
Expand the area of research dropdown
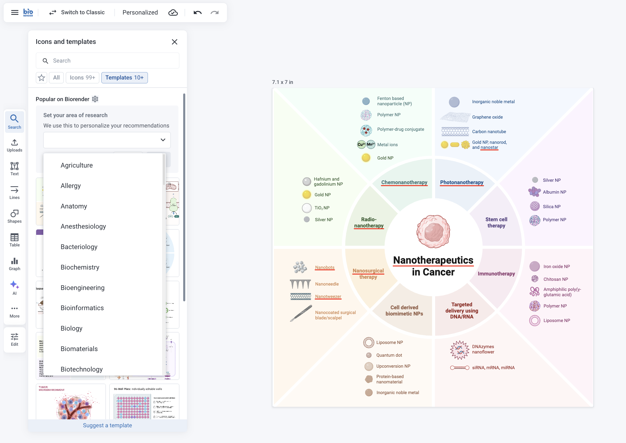click(107, 140)
